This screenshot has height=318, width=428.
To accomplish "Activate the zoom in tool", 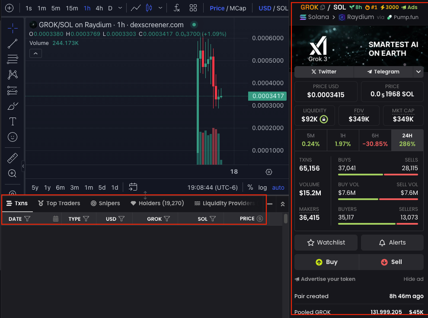I will pos(13,173).
